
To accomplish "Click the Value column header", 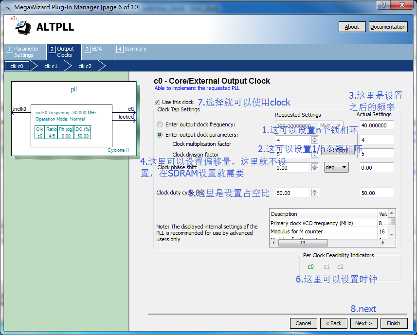I will 382,214.
